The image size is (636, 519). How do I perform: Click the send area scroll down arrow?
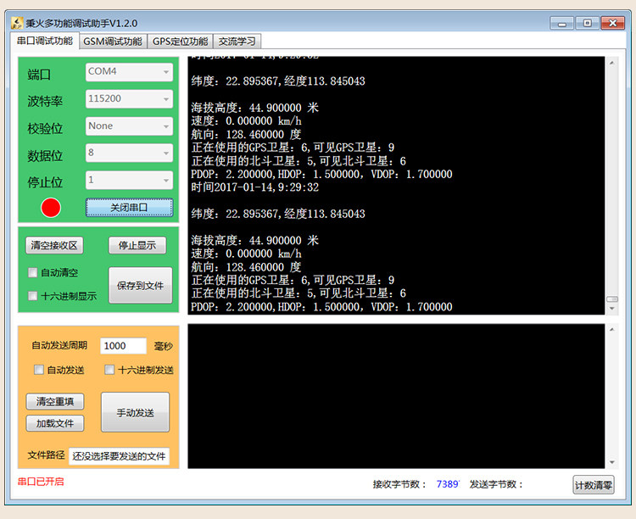click(x=611, y=462)
